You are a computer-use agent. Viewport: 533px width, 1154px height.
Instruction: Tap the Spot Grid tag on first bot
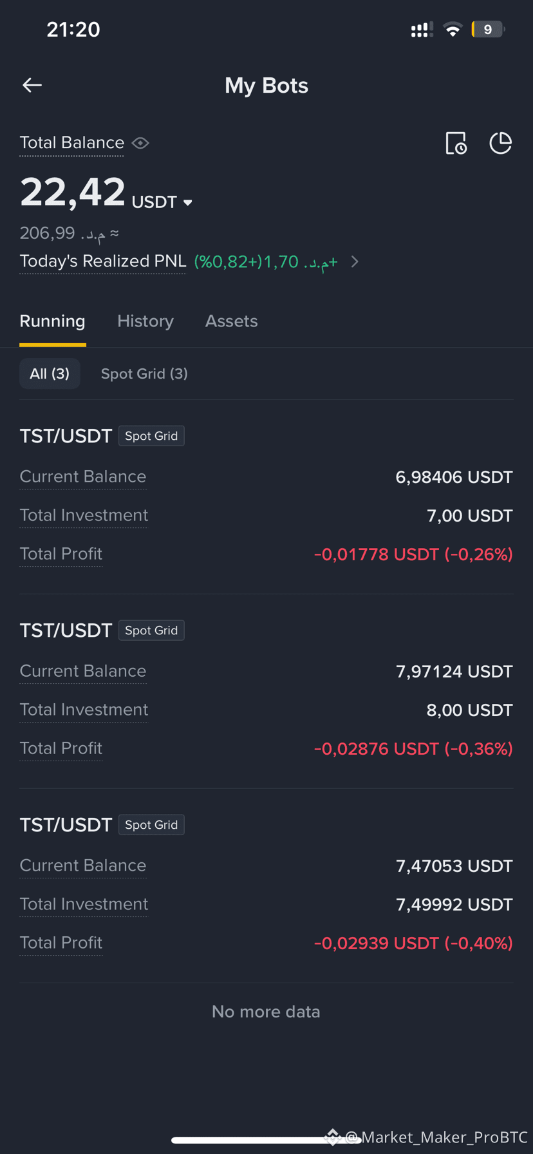point(151,436)
